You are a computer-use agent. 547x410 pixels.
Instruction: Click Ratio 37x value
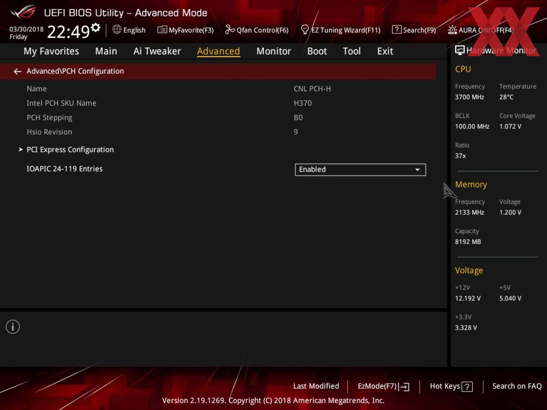coord(461,156)
